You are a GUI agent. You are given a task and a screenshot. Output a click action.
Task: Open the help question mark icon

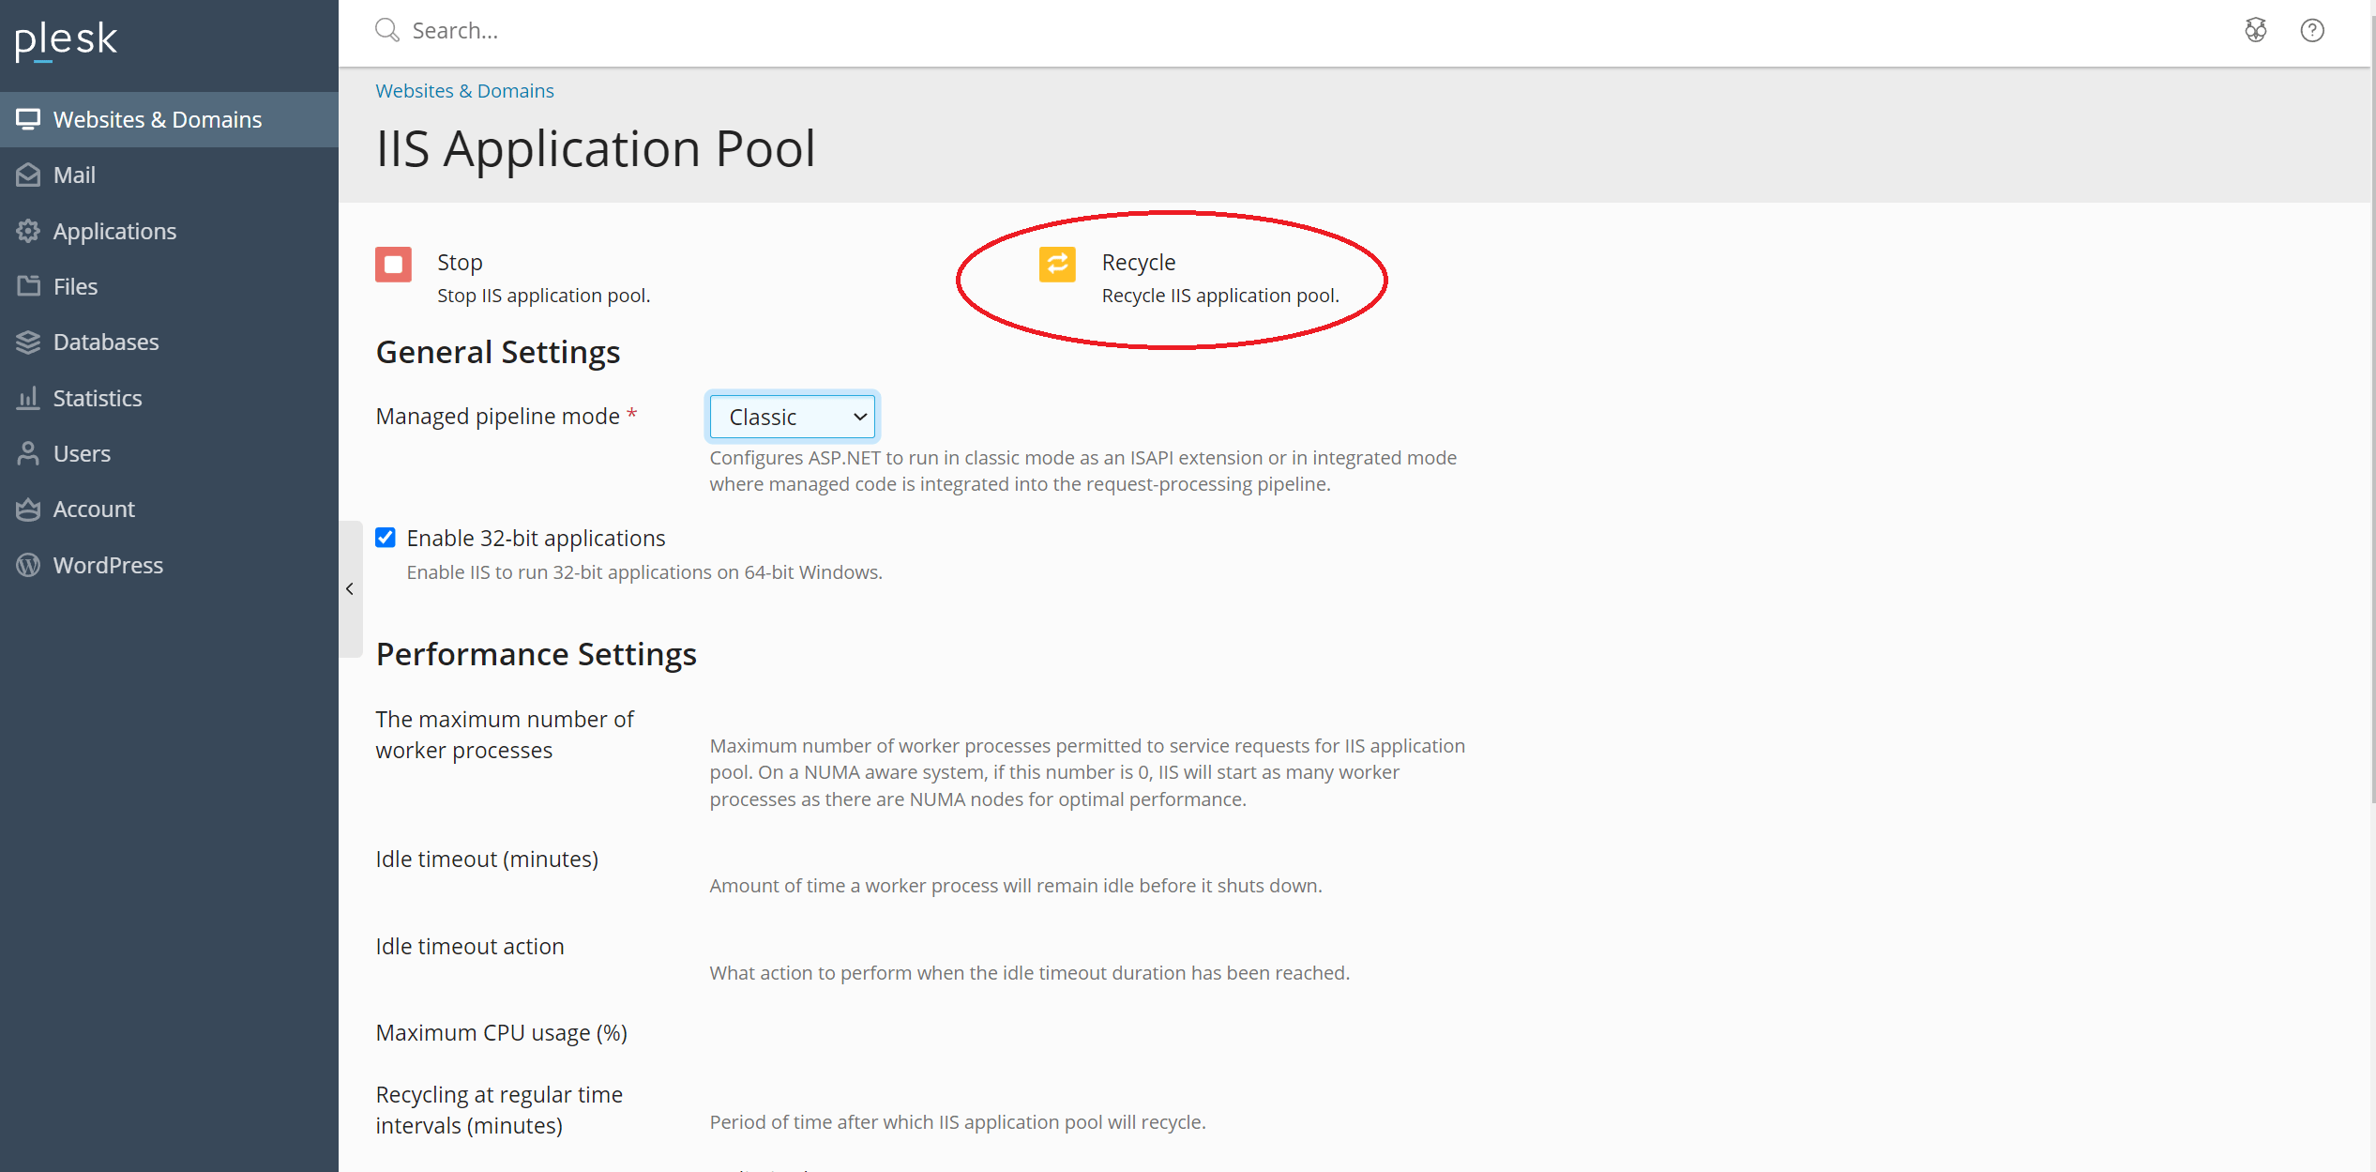(2312, 31)
